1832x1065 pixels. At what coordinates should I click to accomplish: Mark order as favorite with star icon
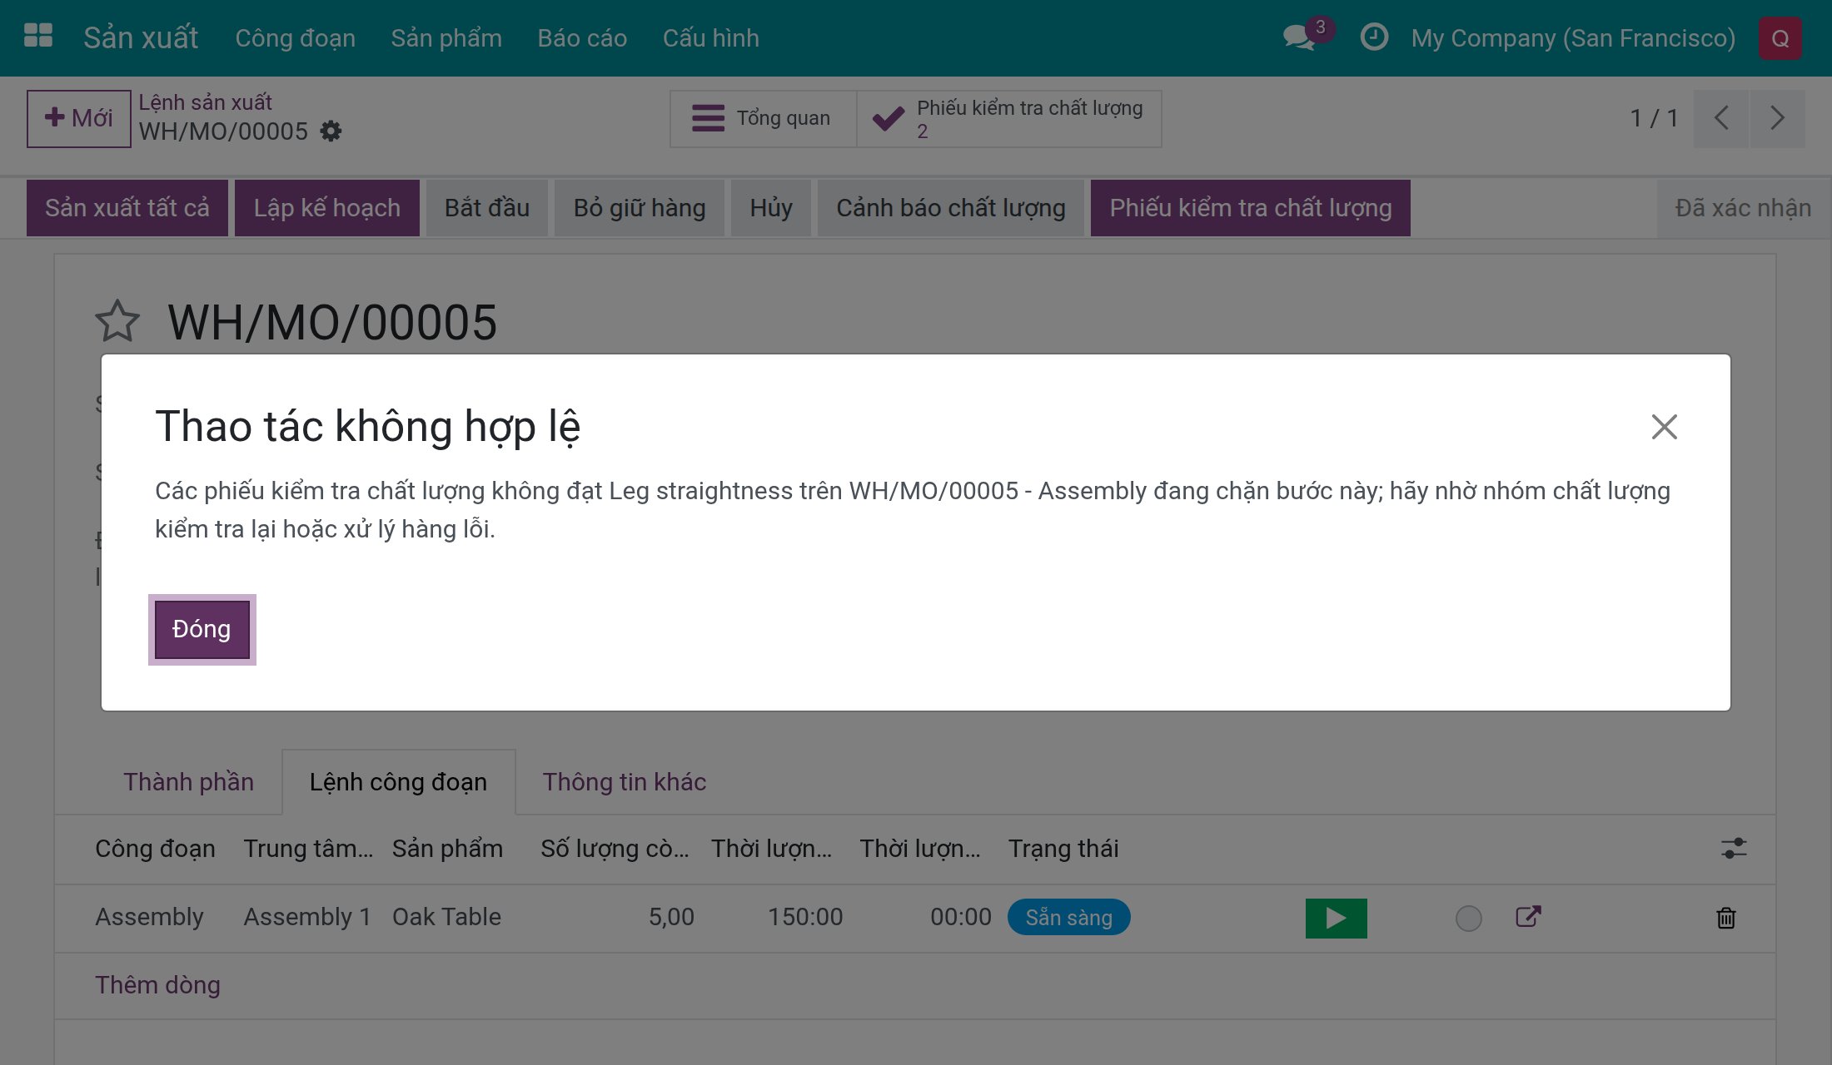117,322
